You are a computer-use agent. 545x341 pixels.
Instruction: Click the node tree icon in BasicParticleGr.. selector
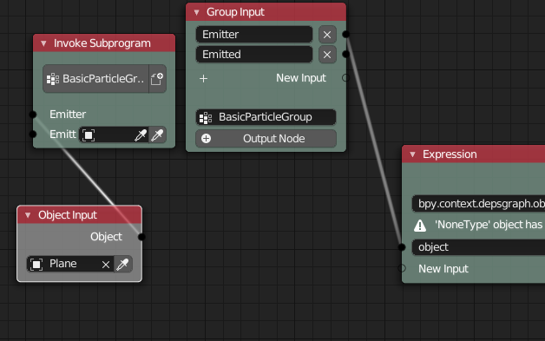pyautogui.click(x=53, y=79)
